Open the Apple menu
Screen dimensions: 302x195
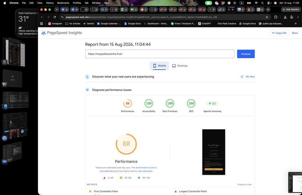[5, 3]
